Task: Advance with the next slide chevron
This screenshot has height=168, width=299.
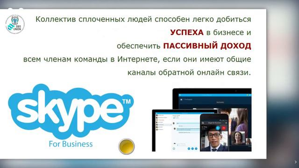Action: (296, 162)
